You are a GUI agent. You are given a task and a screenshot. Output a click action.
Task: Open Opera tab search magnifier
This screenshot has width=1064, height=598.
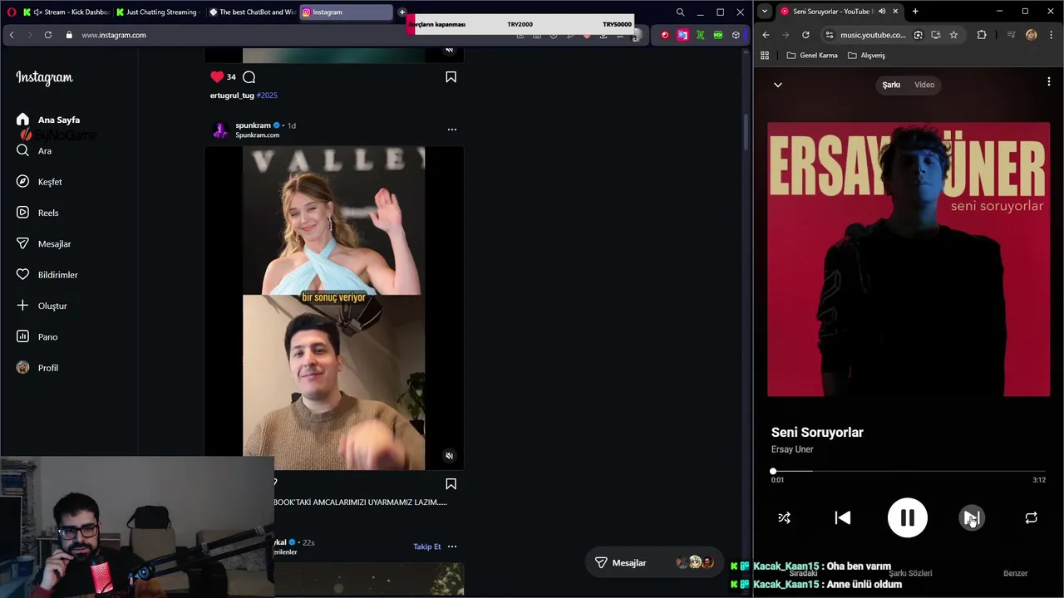(680, 12)
